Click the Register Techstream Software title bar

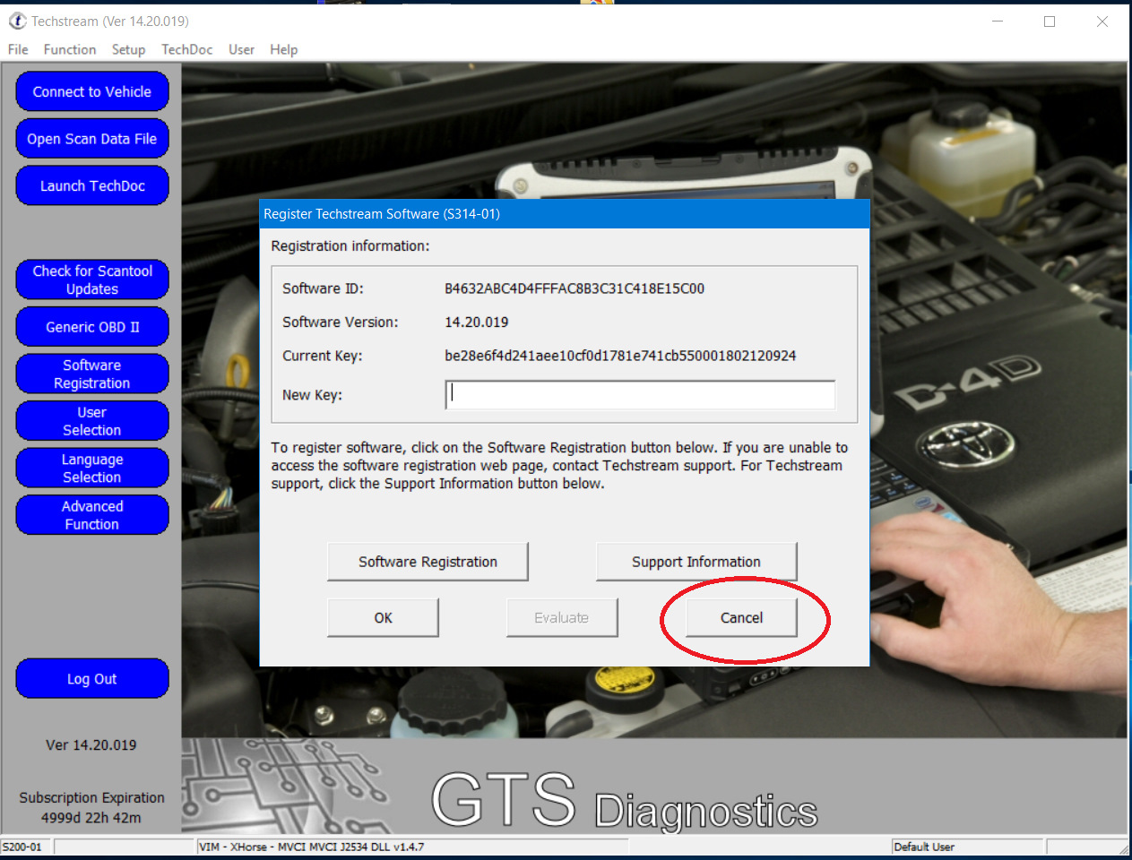tap(565, 214)
